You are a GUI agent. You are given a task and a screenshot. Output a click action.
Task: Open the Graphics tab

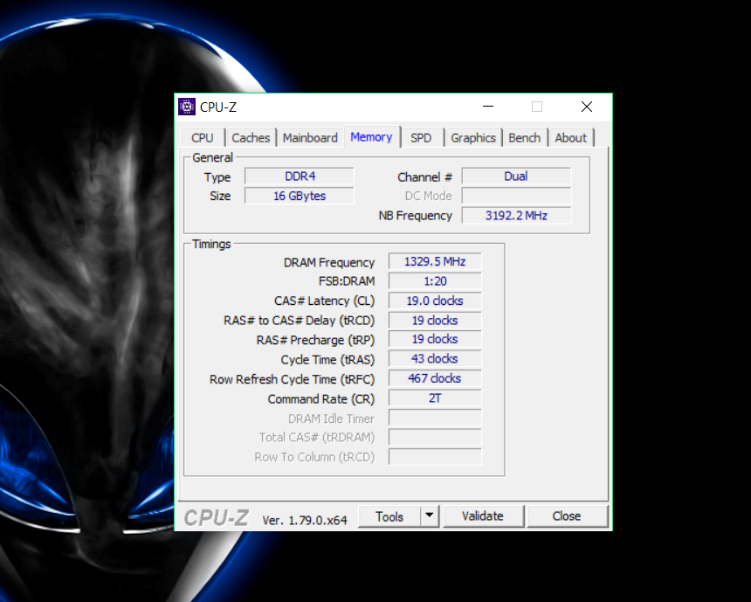point(473,138)
